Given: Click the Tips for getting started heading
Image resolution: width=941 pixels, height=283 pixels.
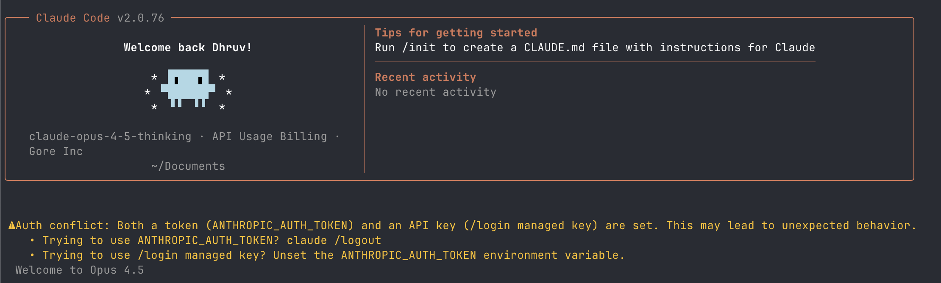Looking at the screenshot, I should (456, 33).
